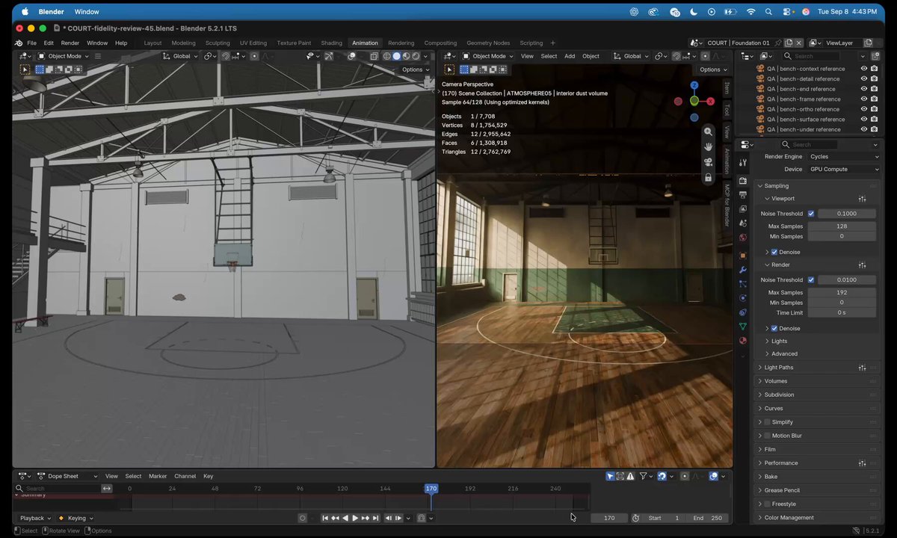897x538 pixels.
Task: Jump to the last frame
Action: click(376, 518)
